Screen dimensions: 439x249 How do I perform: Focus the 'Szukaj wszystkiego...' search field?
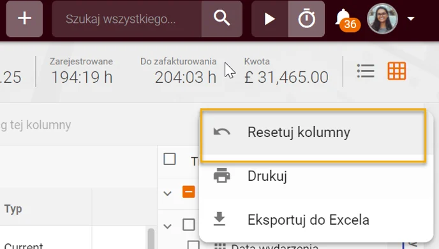pos(126,18)
